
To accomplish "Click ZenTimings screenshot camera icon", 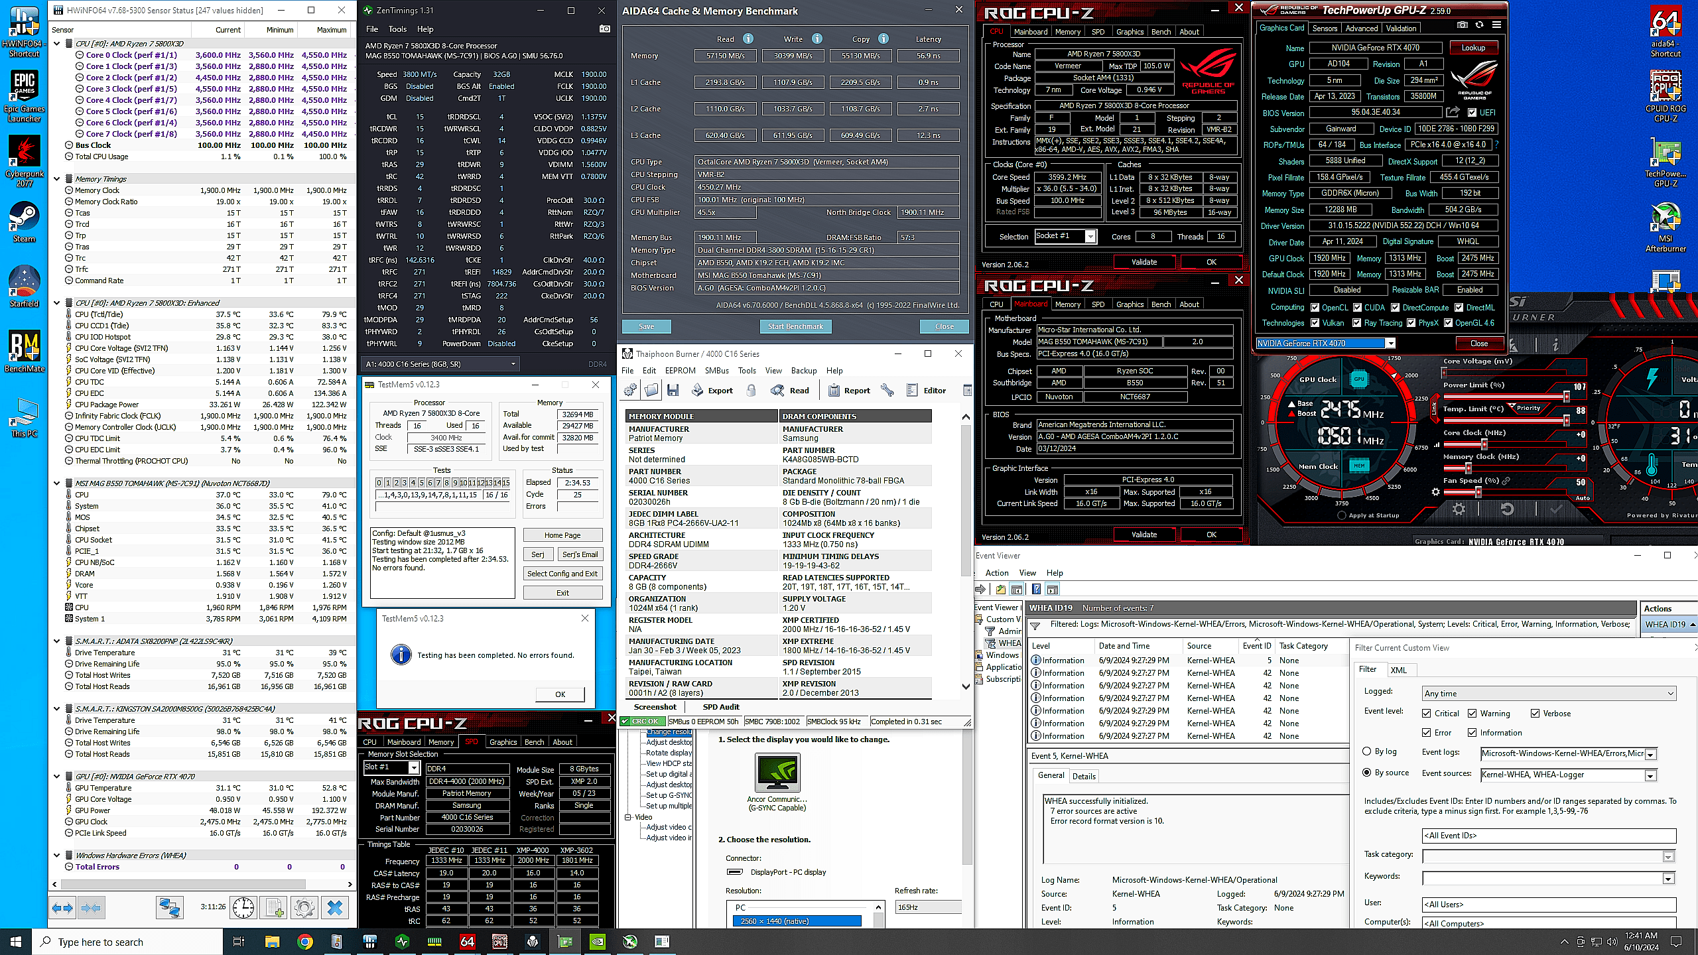I will point(604,29).
